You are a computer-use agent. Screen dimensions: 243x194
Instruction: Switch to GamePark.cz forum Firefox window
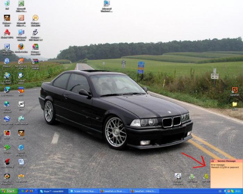114,191
